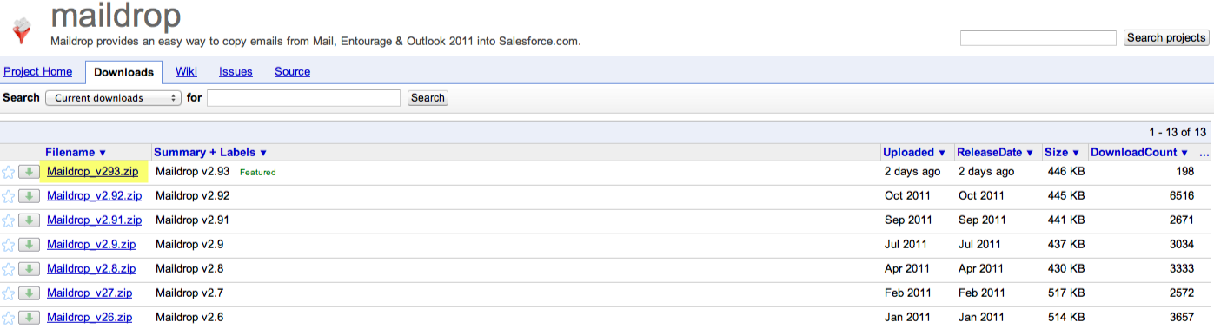Viewport: 1214px width, 329px height.
Task: Expand the Filename column sort menu
Action: click(x=76, y=153)
